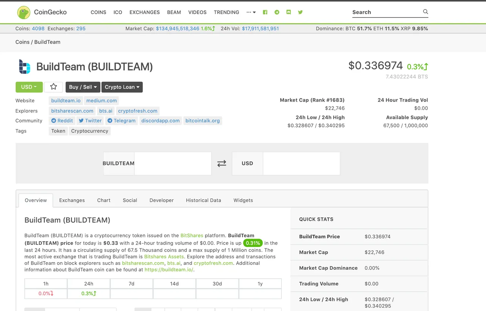
Task: Click the Market Cap $134,945,518,346 link
Action: [177, 28]
